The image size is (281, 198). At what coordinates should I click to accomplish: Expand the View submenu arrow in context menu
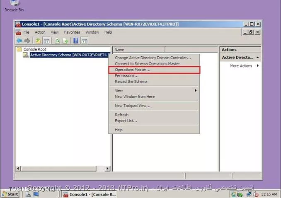click(196, 90)
